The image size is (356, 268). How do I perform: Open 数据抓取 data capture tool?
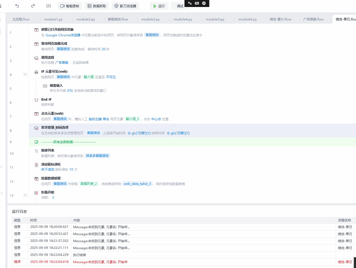point(97,6)
